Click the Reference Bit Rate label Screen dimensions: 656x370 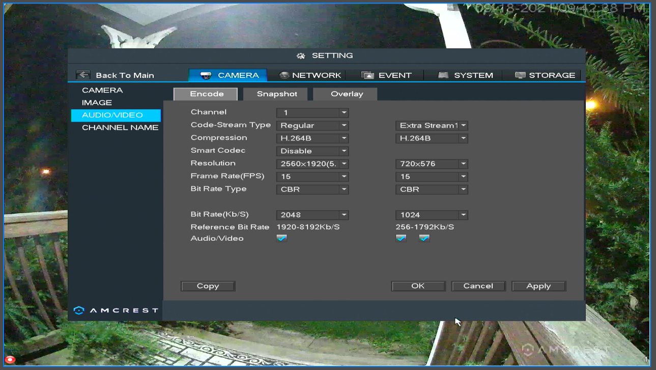pyautogui.click(x=230, y=227)
